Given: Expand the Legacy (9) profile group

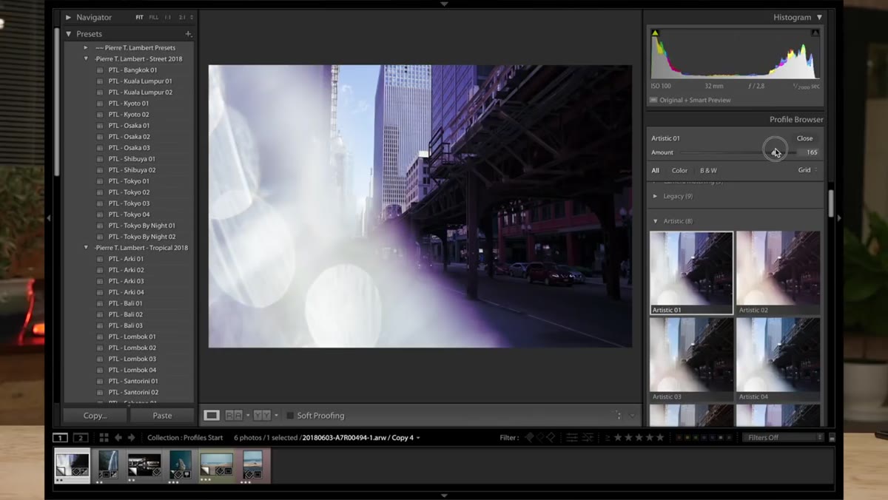Looking at the screenshot, I should point(656,196).
